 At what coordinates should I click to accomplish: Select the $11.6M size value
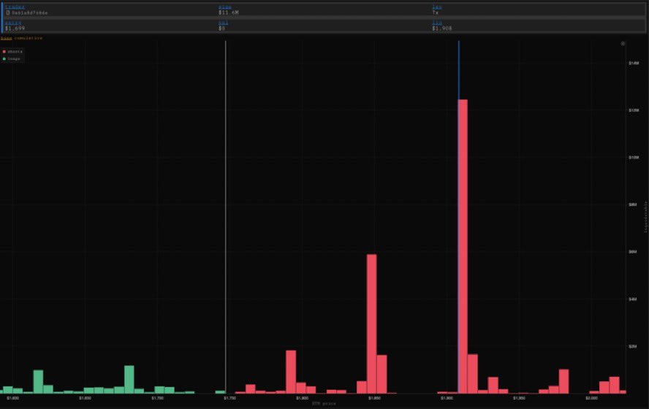(229, 13)
